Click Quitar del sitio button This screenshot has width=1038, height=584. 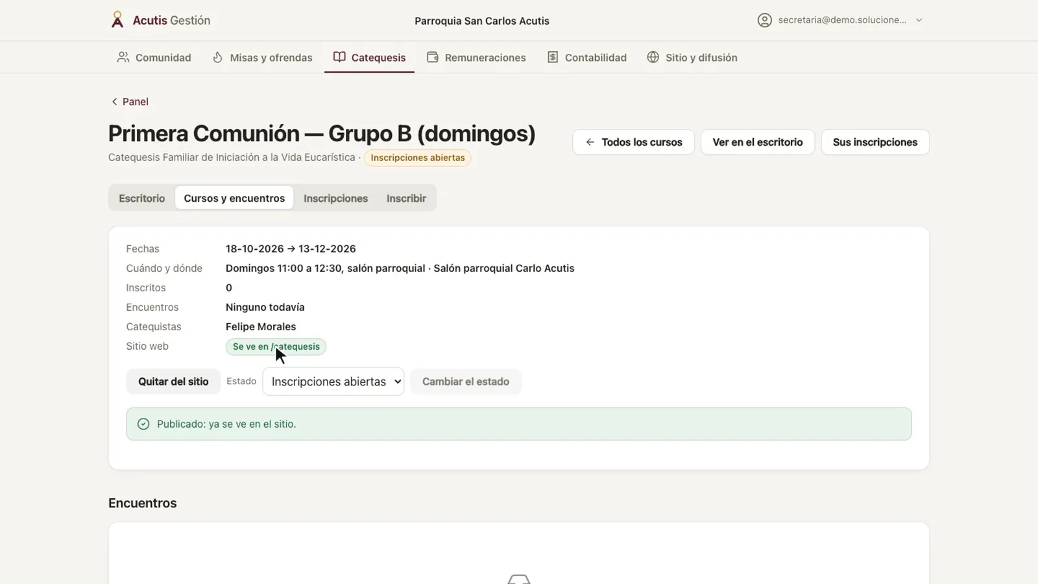coord(173,382)
